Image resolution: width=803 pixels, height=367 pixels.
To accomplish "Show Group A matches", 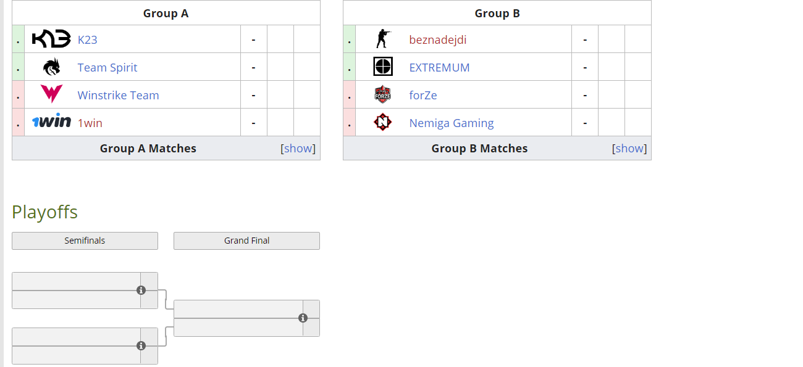I will tap(298, 149).
